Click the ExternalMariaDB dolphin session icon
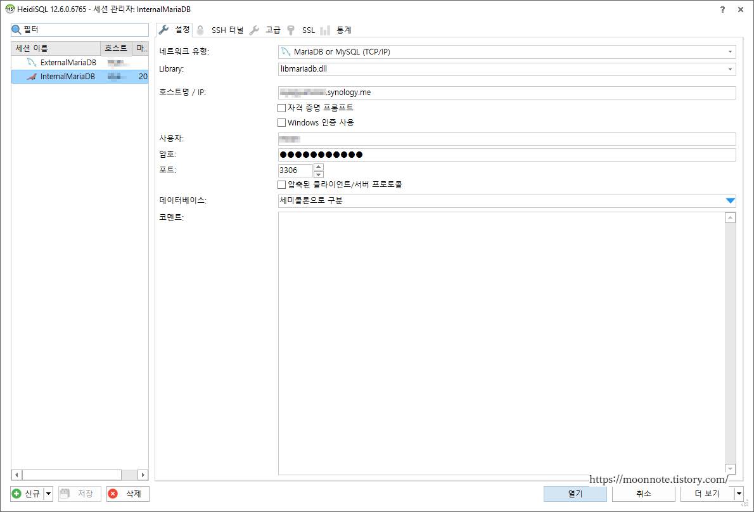This screenshot has width=754, height=512. (32, 63)
